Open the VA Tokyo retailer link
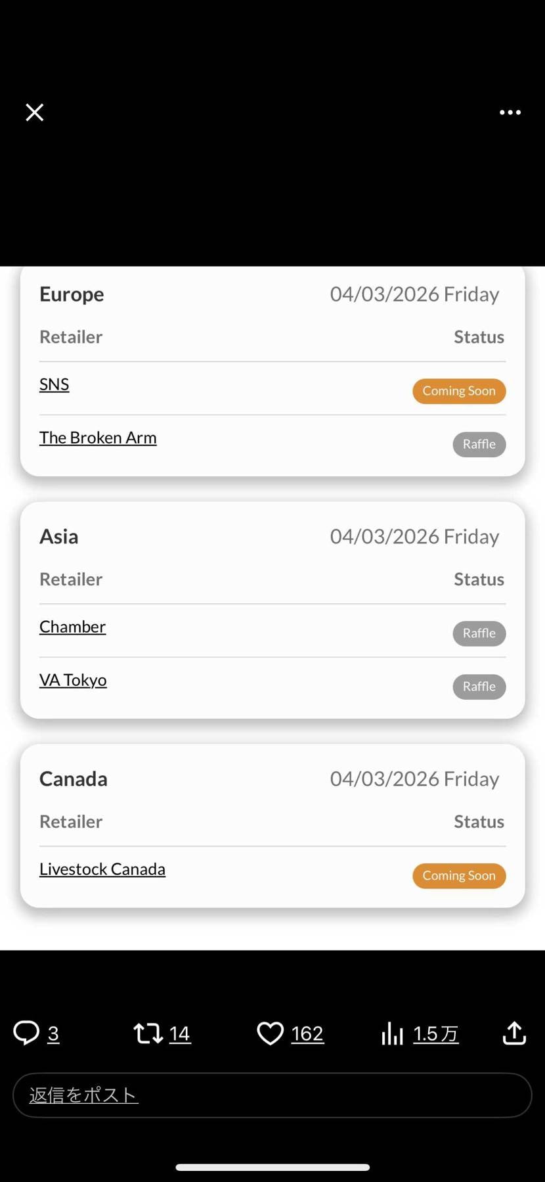545x1182 pixels. click(73, 680)
